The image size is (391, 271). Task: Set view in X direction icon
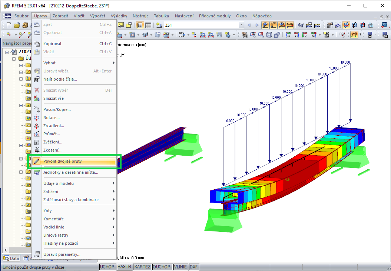point(288,35)
